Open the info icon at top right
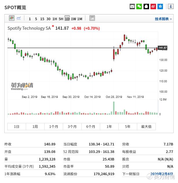Screen dimensions: 178x183 click(171, 6)
